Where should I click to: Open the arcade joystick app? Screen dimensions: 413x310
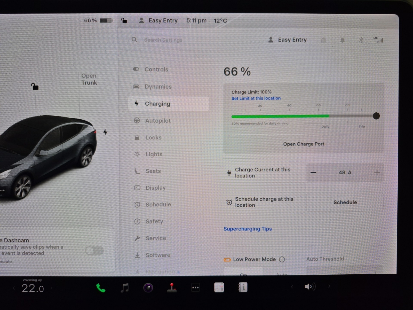point(172,288)
